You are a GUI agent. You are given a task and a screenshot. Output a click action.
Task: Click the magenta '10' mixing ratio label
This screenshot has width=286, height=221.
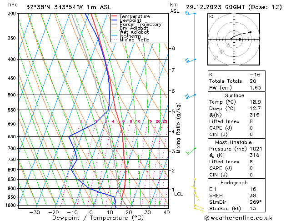[x=138, y=121]
